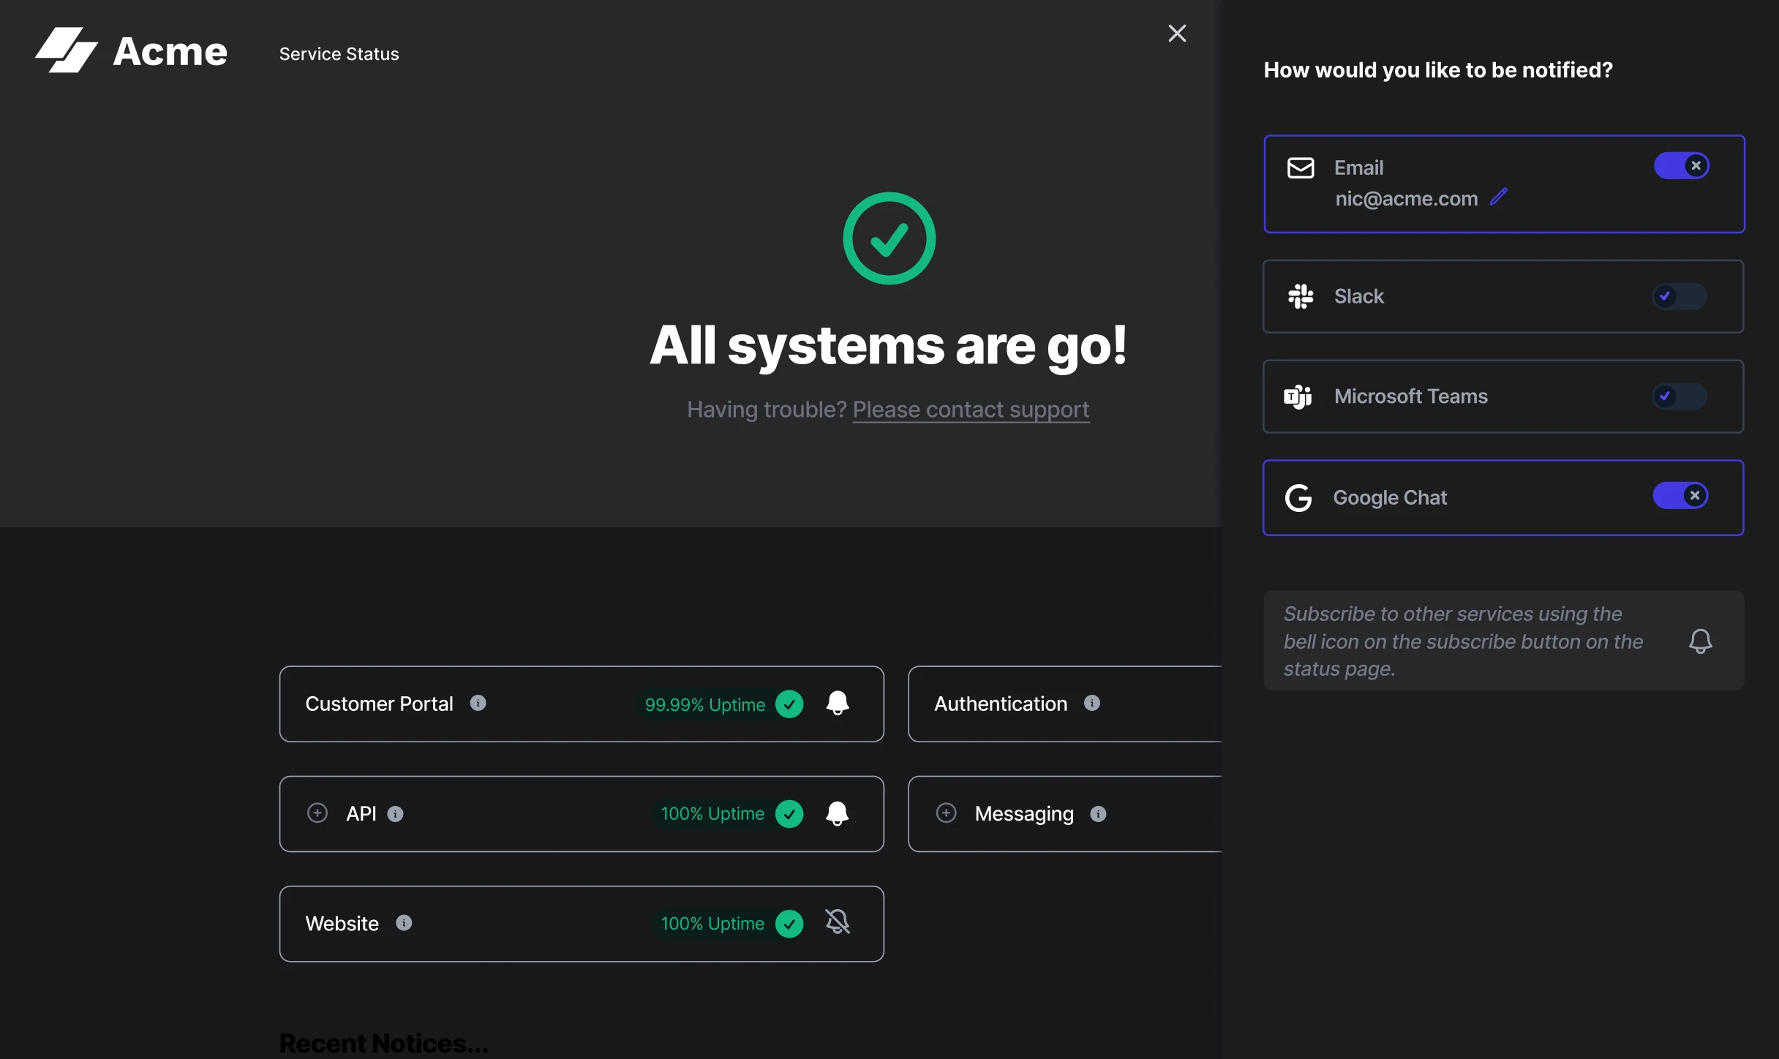Screen dimensions: 1779x1059
Task: Click the bell icon in the subscribe hint box
Action: (1701, 641)
